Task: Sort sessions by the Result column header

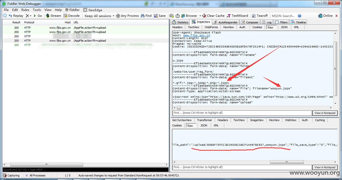Action: click(16, 22)
